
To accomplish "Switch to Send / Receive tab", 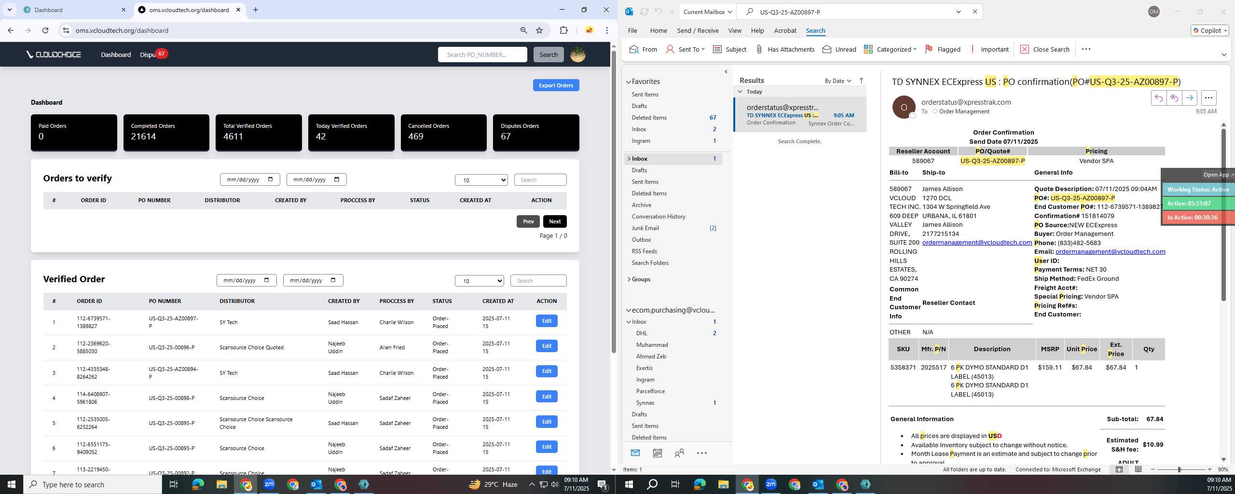I will click(x=698, y=30).
